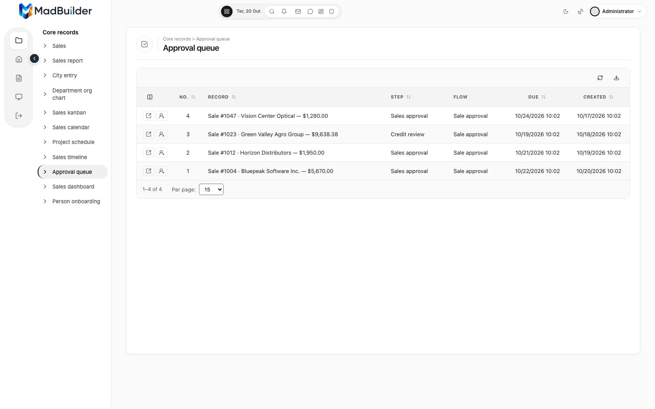Sort by the RECORD column header
The width and height of the screenshot is (655, 409).
222,97
